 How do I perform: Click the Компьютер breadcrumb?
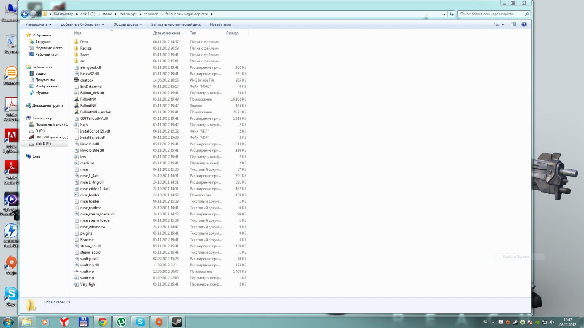click(x=63, y=14)
